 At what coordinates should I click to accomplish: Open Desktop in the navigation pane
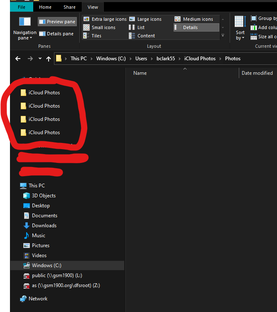37,206
